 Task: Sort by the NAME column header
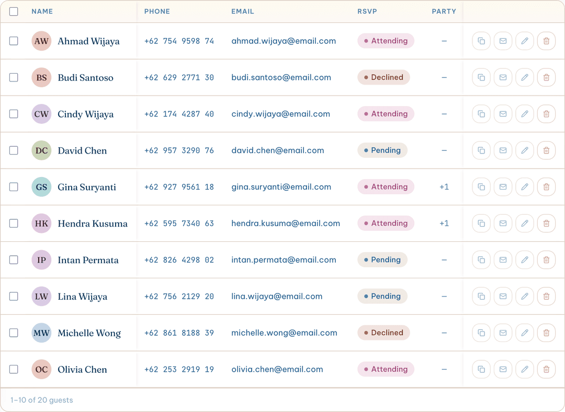[42, 11]
